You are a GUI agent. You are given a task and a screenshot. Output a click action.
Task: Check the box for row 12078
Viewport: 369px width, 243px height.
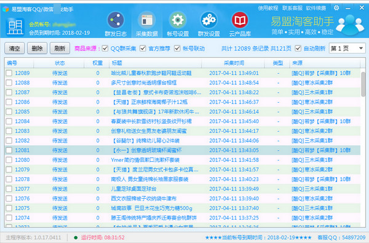point(9,179)
